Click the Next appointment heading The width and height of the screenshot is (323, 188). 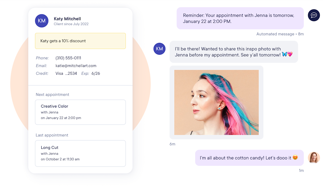point(52,95)
